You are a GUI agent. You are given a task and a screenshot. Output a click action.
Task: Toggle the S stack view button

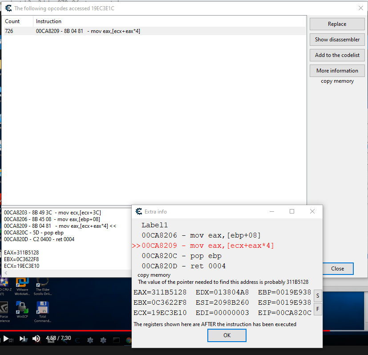click(317, 295)
